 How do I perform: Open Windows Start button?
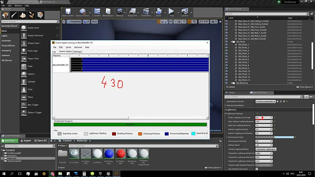coord(4,174)
